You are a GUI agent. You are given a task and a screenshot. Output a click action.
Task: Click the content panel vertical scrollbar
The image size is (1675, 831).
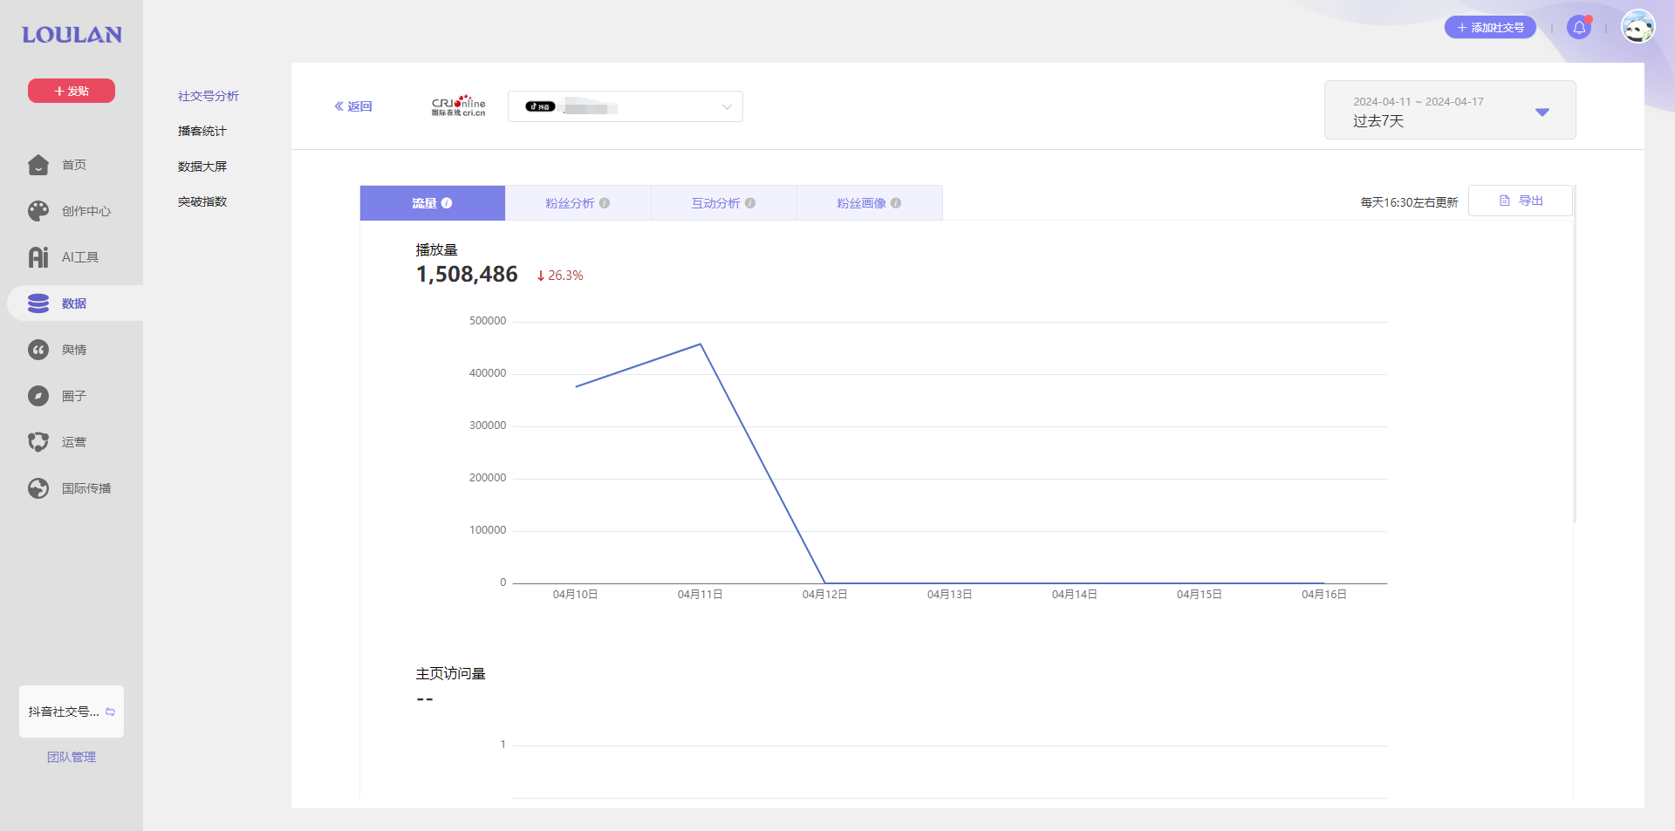pos(1575,353)
